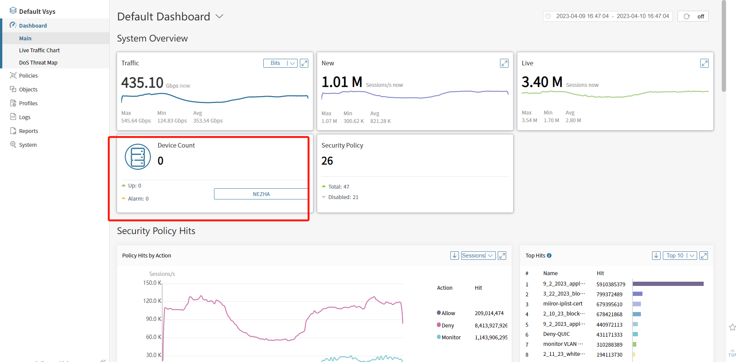Toggle the auto-refresh off switch
The image size is (736, 362).
[693, 16]
